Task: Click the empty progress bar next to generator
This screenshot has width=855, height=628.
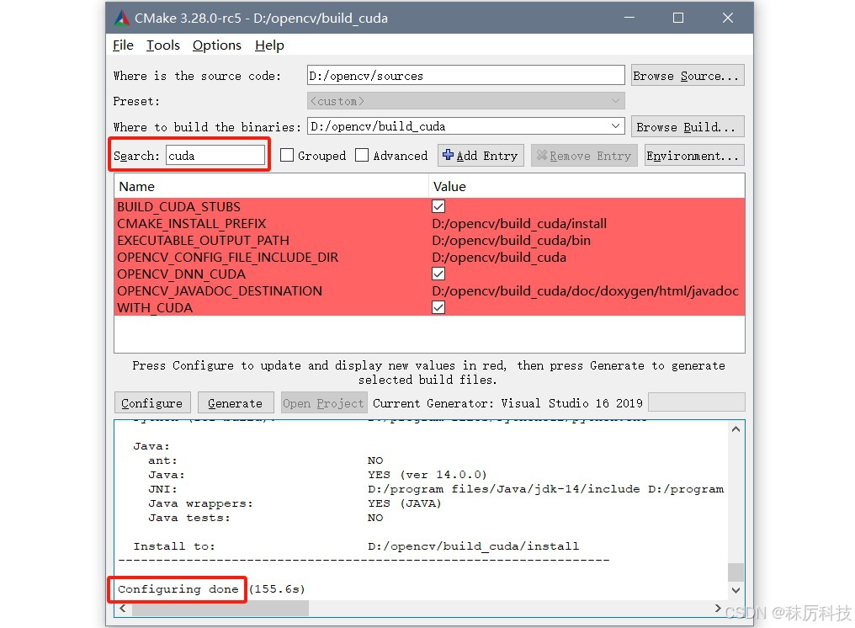Action: click(696, 402)
